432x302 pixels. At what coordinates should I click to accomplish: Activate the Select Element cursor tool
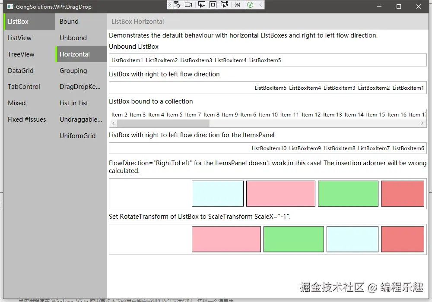coord(202,5)
